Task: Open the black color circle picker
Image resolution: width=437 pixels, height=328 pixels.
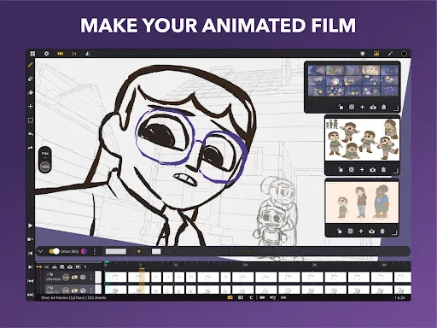Action: 404,54
